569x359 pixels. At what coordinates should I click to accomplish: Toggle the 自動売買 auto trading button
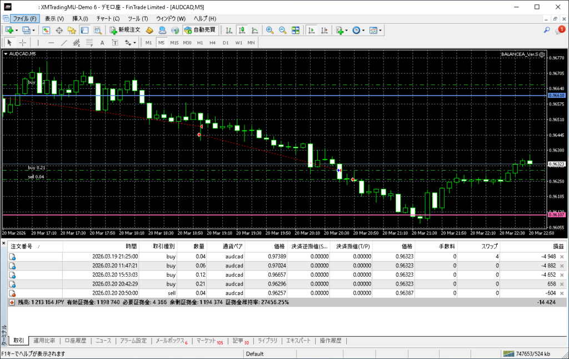(x=200, y=30)
